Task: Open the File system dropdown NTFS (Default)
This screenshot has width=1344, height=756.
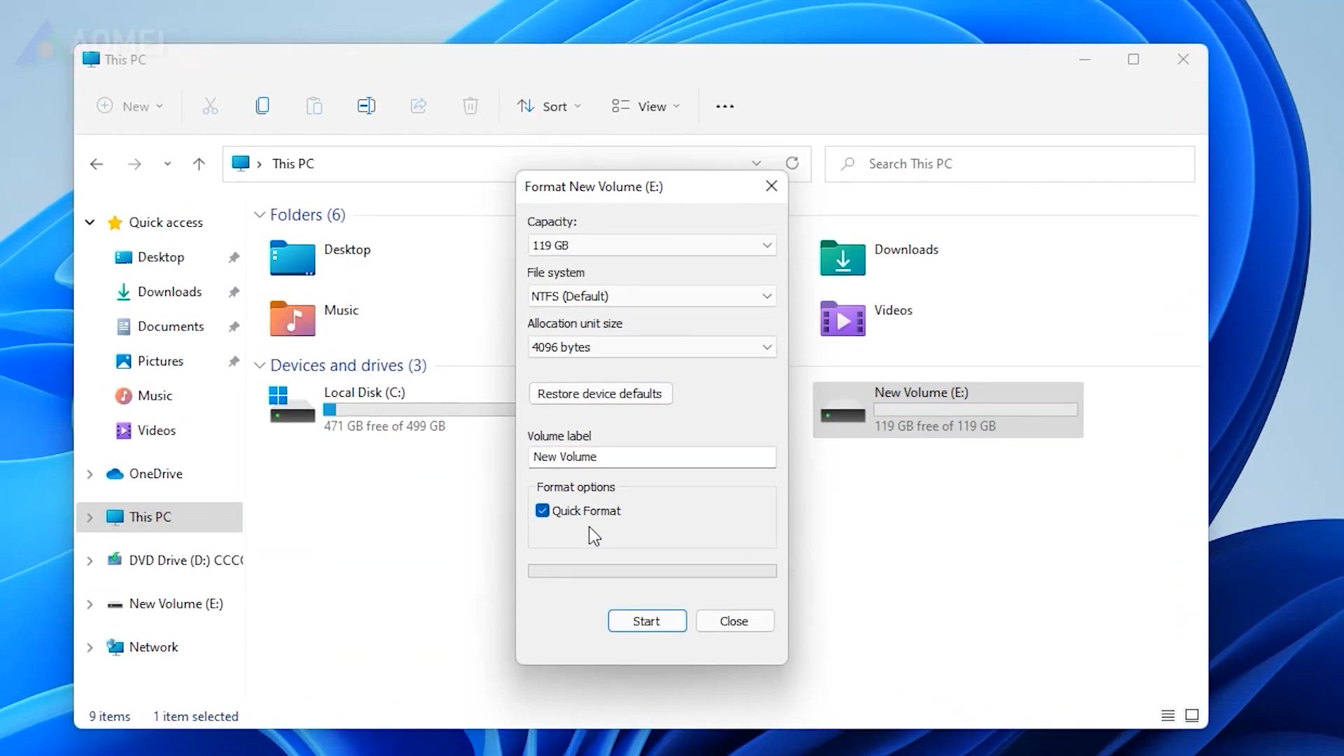Action: coord(652,296)
